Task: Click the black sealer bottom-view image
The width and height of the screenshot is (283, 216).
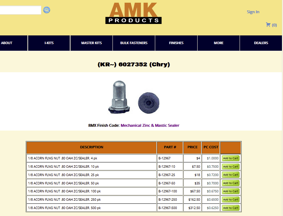Action: click(149, 103)
